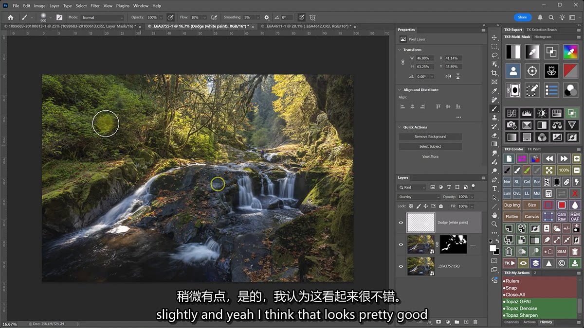
Task: Select the Zoom tool in toolbar
Action: [494, 224]
